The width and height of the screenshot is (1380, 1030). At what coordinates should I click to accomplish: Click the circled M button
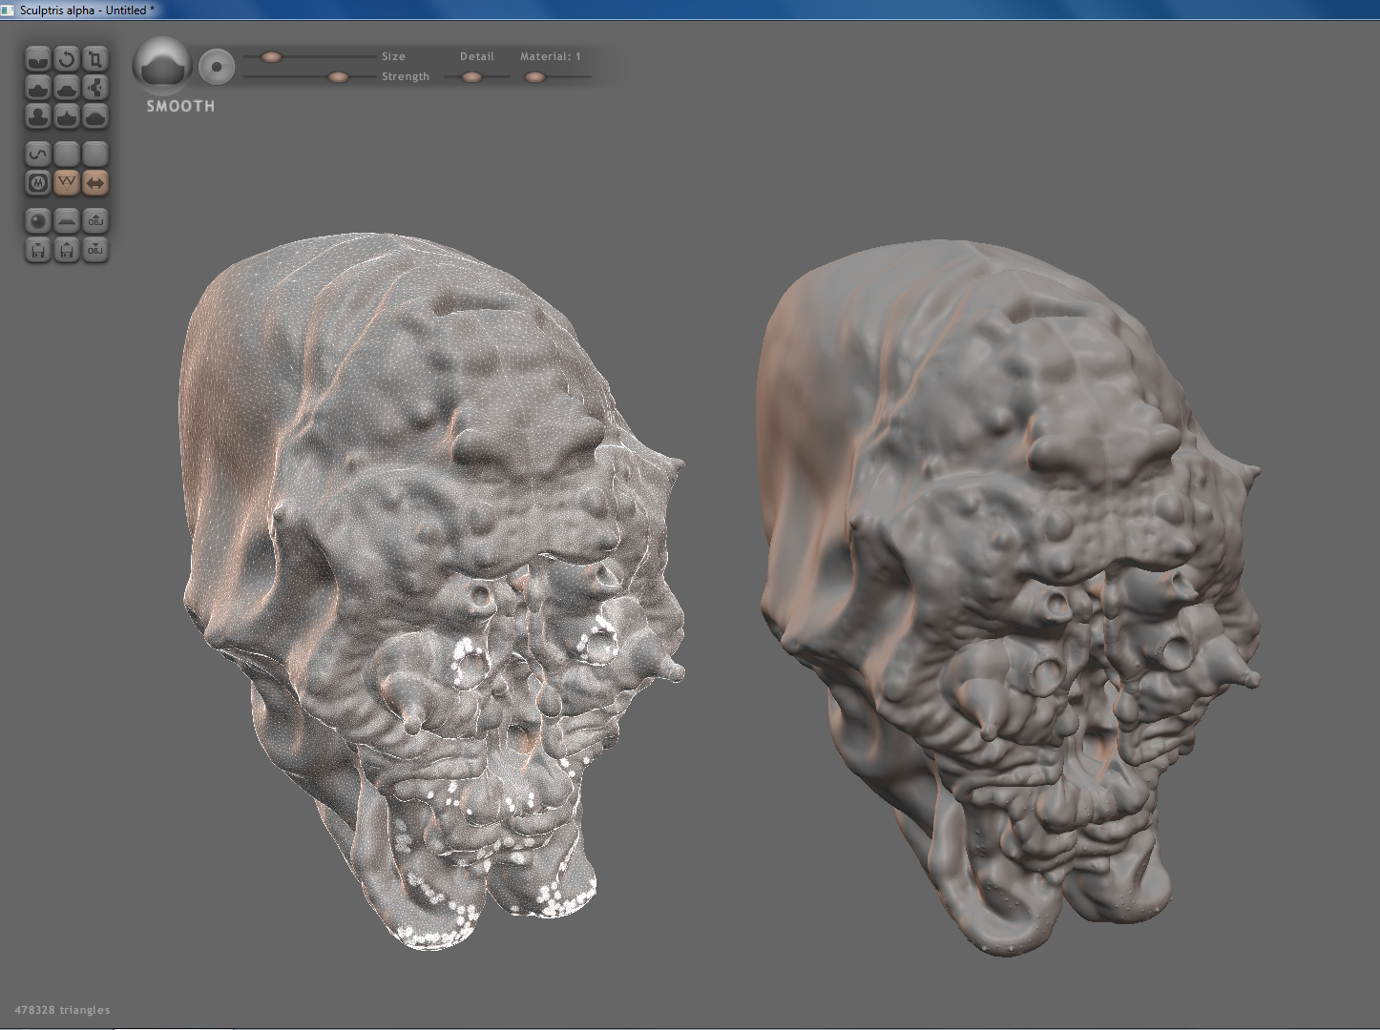pyautogui.click(x=38, y=182)
